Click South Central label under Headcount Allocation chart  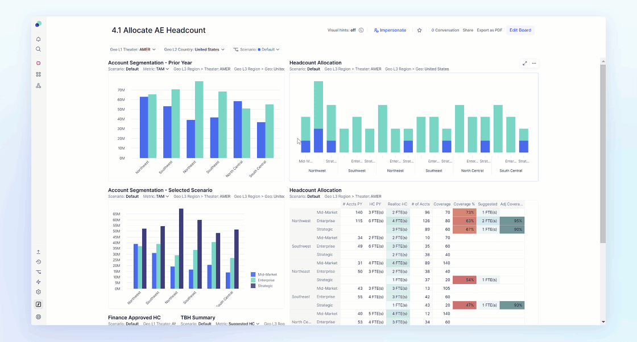[x=511, y=171]
